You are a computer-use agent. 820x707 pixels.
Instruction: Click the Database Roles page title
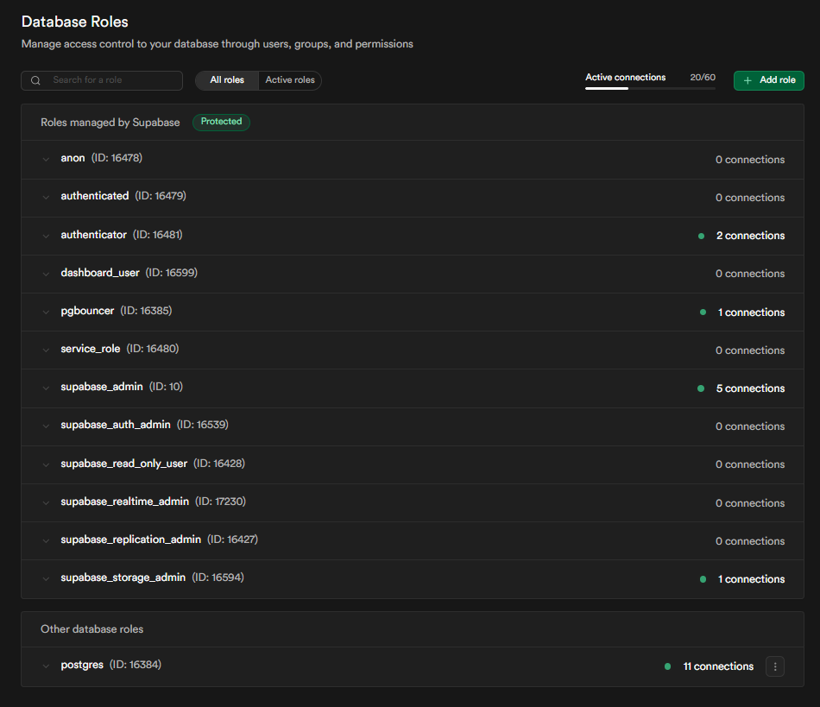tap(75, 22)
